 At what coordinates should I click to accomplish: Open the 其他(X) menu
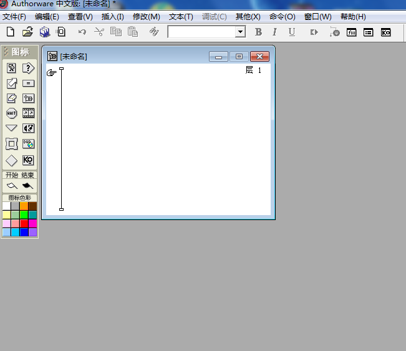pyautogui.click(x=248, y=17)
